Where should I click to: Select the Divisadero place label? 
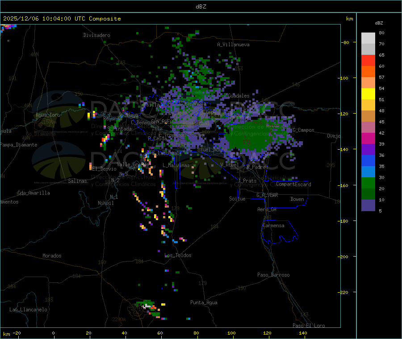coord(96,35)
